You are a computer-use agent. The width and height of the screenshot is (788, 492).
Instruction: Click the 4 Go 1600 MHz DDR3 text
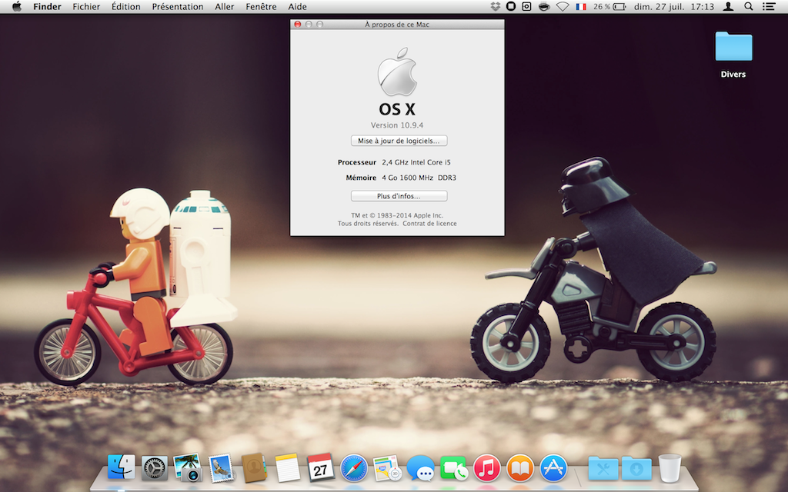pos(419,178)
